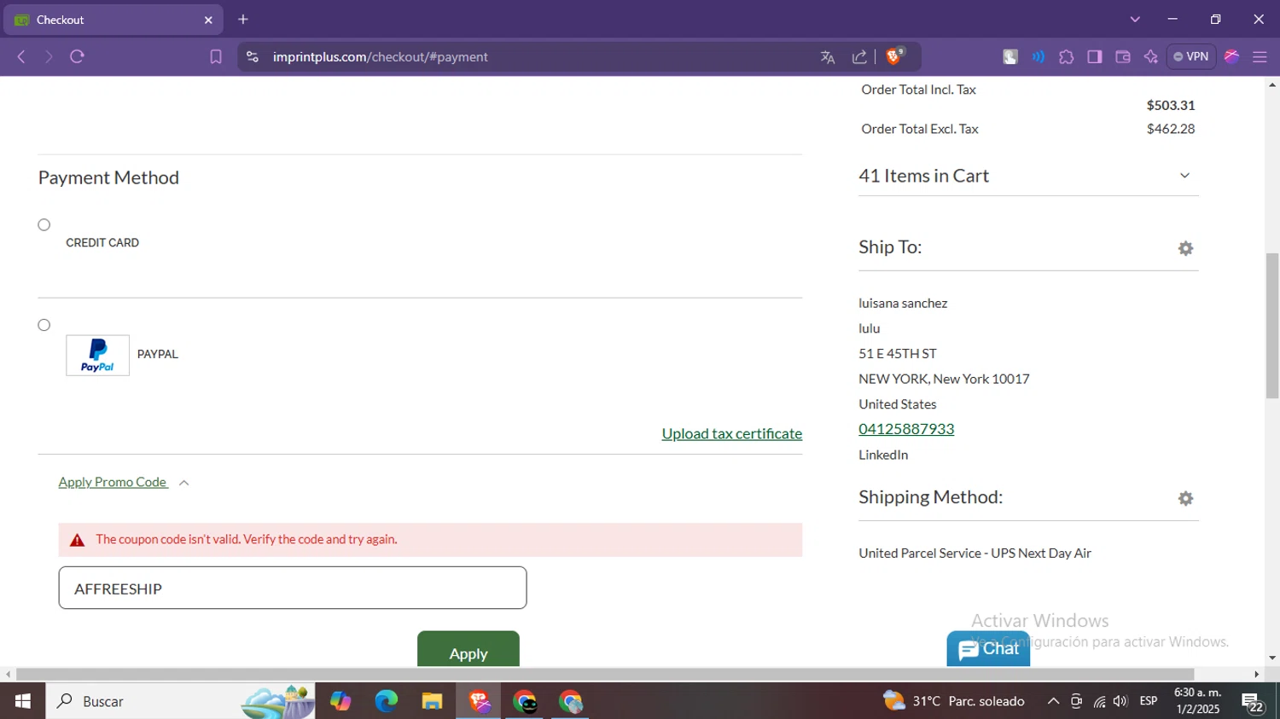Click the site settings icon in address bar
This screenshot has height=719, width=1280.
click(253, 57)
